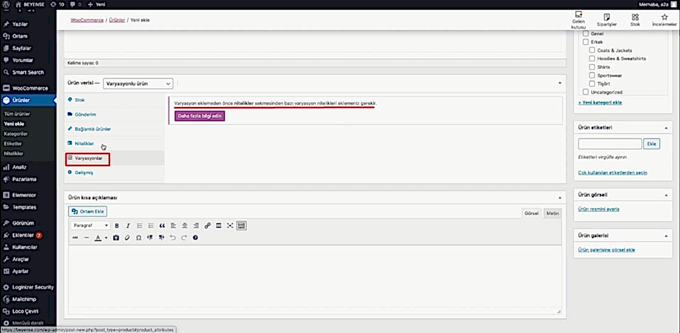The height and width of the screenshot is (333, 680).
Task: Open the text color dropdown arrow
Action: click(x=106, y=238)
